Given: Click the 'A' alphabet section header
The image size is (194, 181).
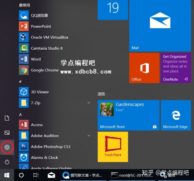Looking at the screenshot, I should tap(20, 115).
